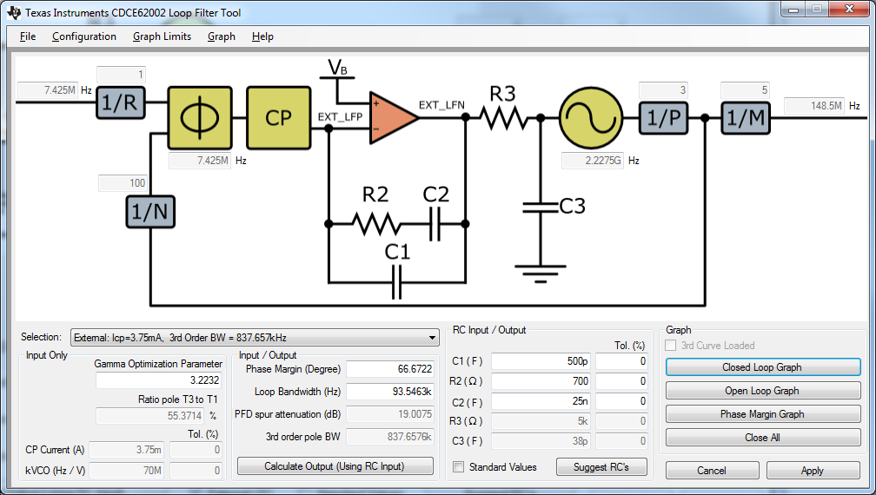This screenshot has height=495, width=876.
Task: Open the Selection loop filter dropdown
Action: click(x=255, y=338)
